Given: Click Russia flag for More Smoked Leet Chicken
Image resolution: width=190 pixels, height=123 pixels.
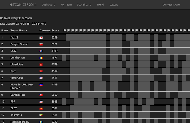Looking at the screenshot, I should (41, 85).
